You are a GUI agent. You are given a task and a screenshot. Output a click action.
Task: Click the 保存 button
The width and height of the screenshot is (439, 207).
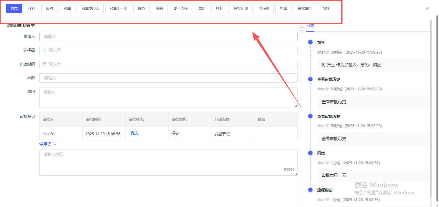point(32,8)
